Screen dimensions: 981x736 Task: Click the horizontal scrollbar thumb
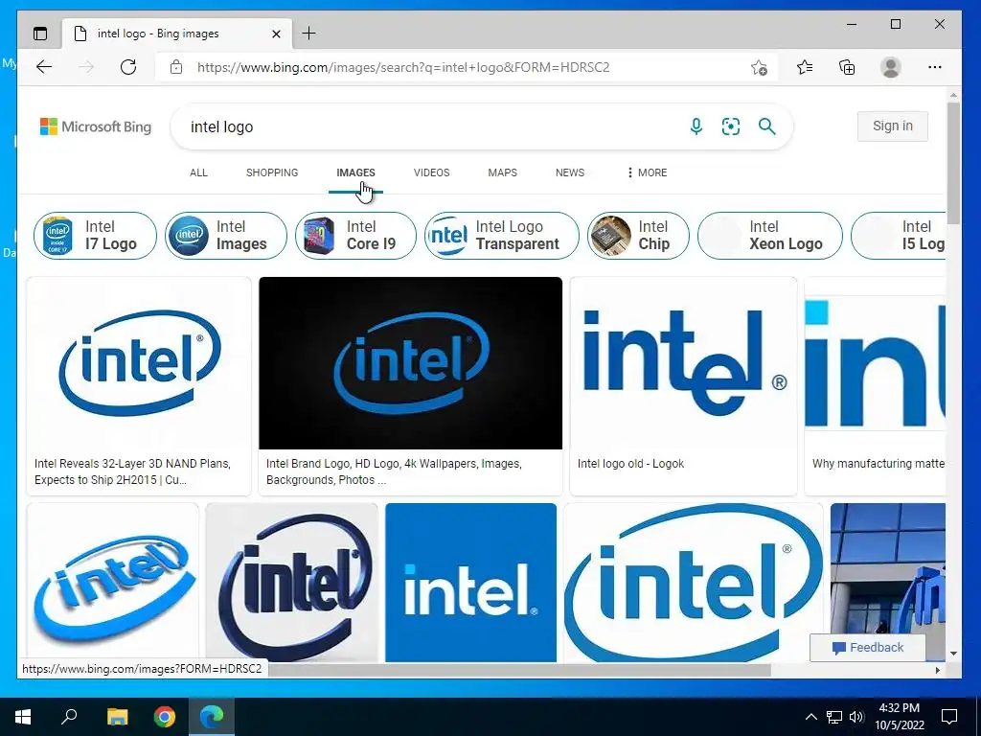519,670
